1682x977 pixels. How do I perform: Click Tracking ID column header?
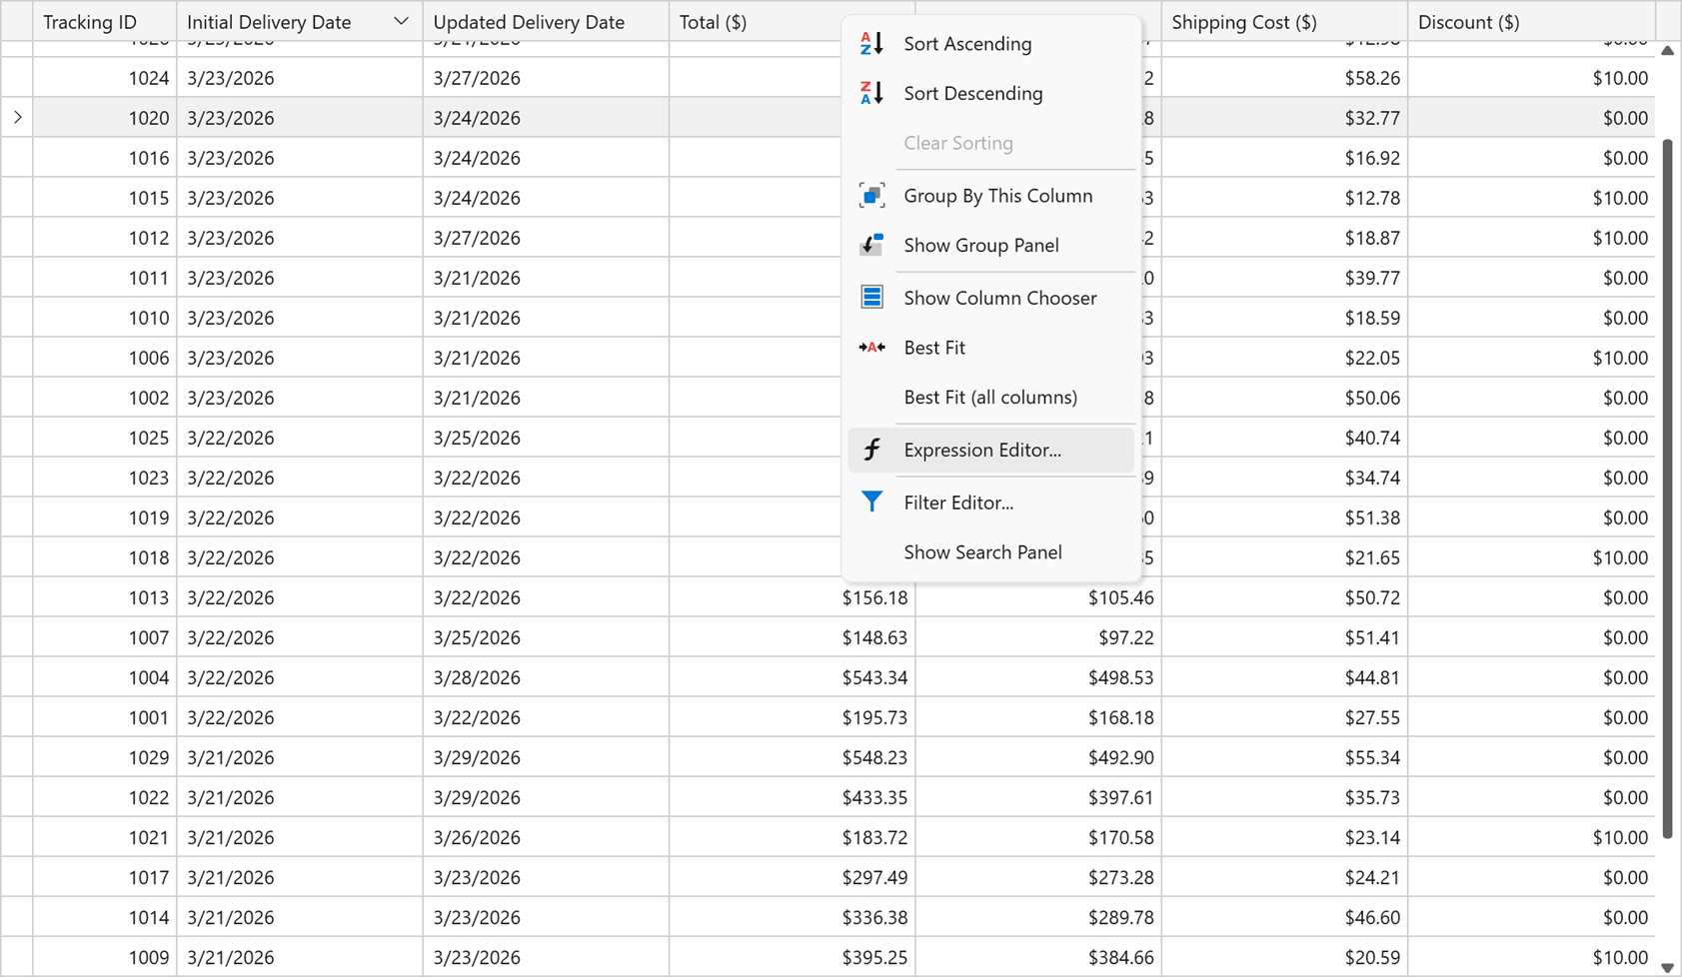(105, 21)
